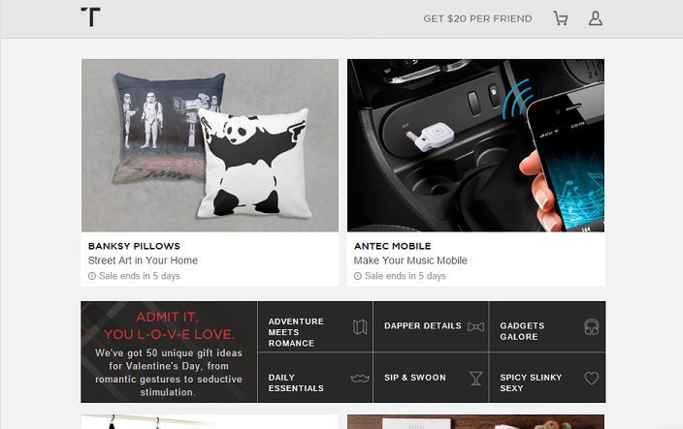The image size is (683, 429).
Task: Click the map icon beside Adventure Meets Romance
Action: [x=360, y=327]
